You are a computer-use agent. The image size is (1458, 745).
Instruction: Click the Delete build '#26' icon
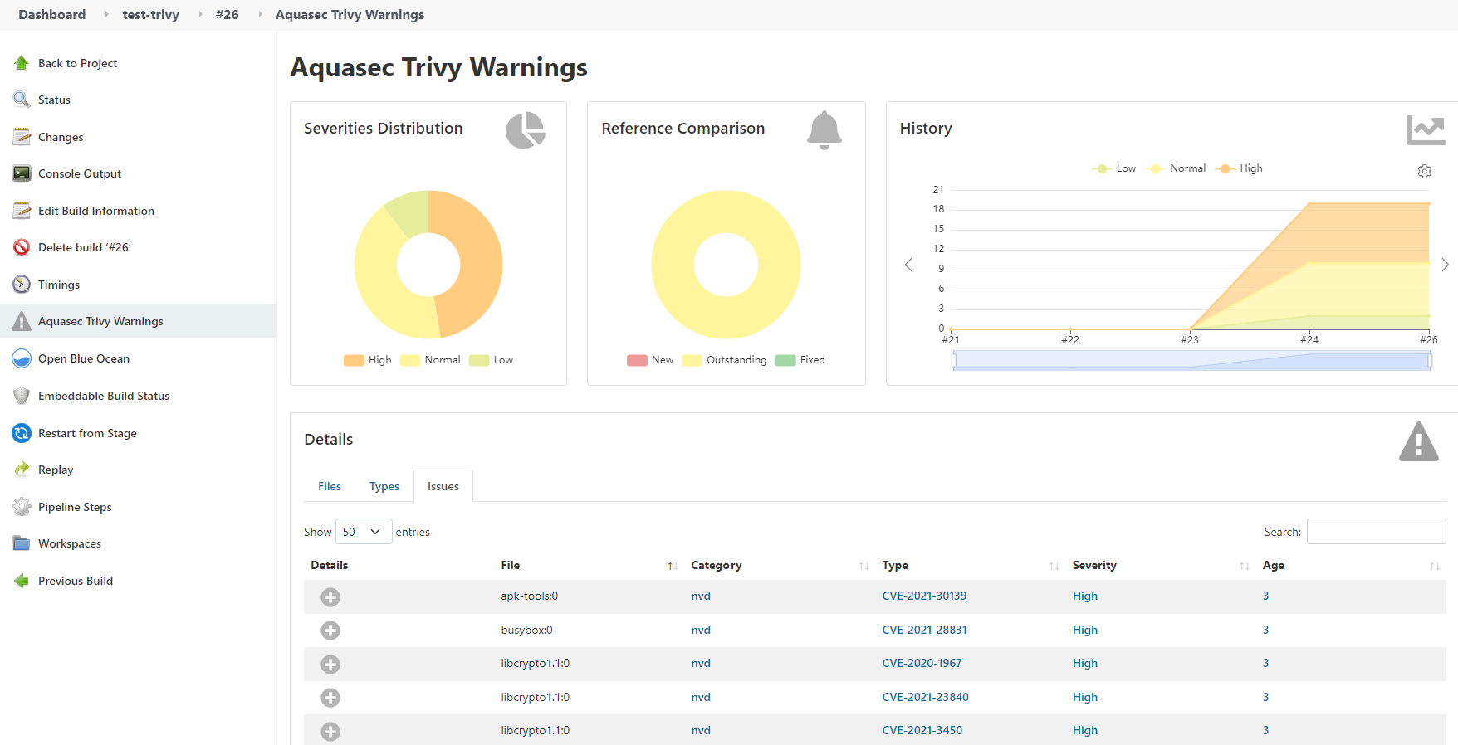coord(22,247)
